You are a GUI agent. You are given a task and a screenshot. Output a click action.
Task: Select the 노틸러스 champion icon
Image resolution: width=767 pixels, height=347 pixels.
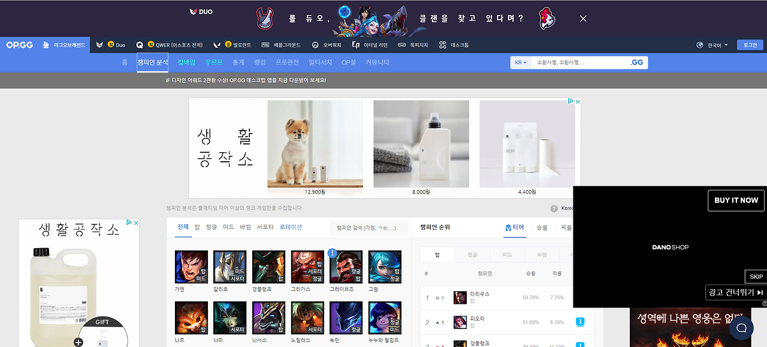coord(307,318)
